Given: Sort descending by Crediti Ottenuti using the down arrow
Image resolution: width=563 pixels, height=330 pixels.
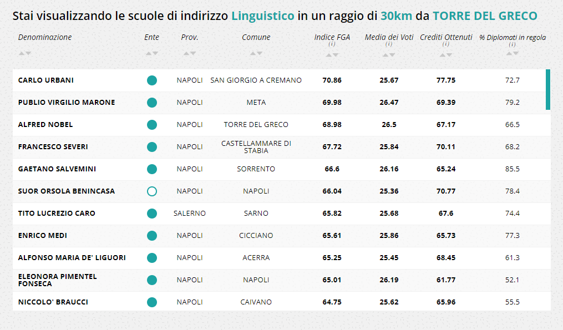Looking at the screenshot, I should [449, 55].
